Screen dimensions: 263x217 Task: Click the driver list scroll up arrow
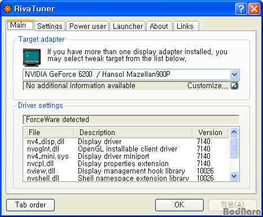[234, 132]
